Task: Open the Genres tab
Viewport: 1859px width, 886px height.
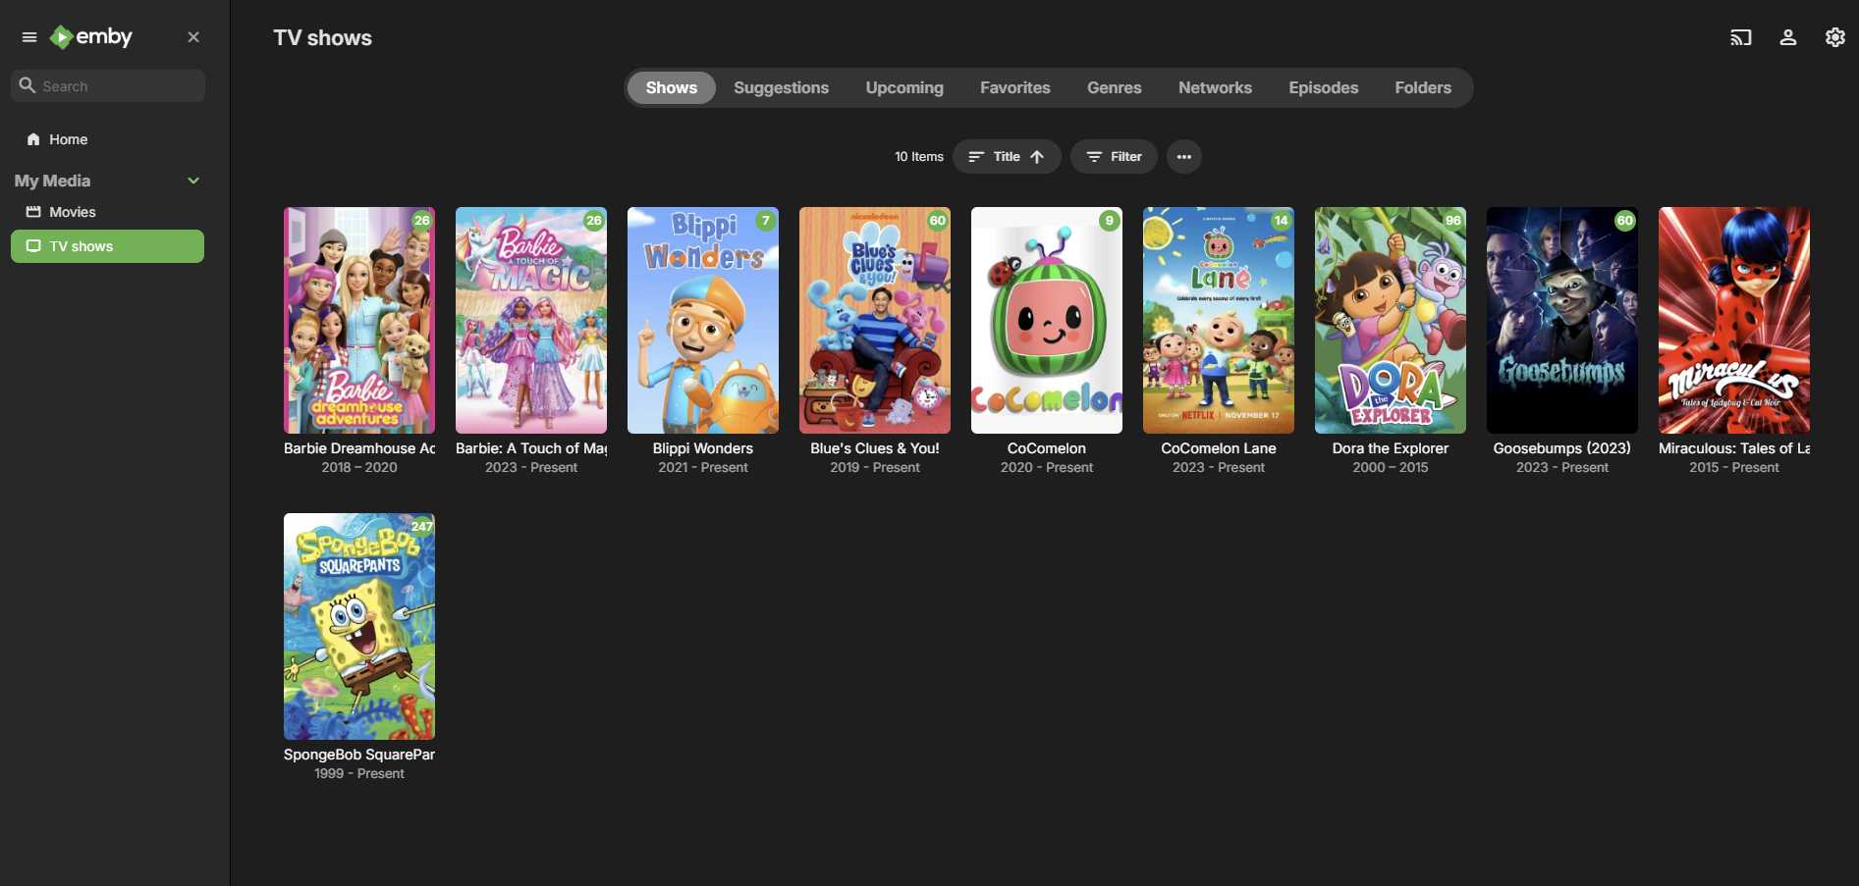Action: 1115,87
